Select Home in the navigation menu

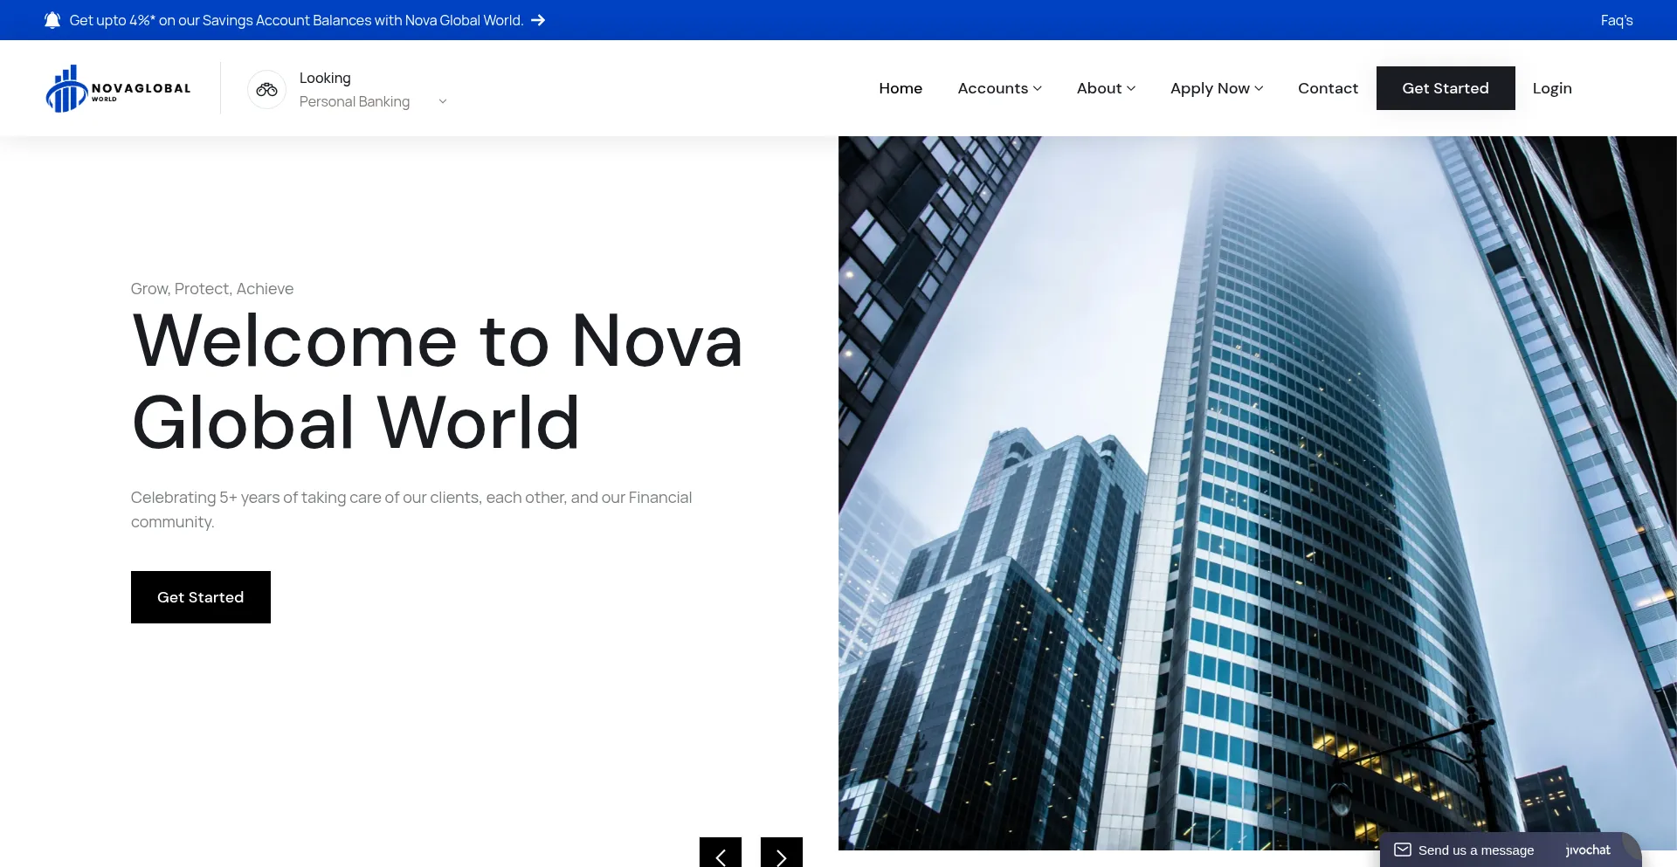click(x=900, y=88)
